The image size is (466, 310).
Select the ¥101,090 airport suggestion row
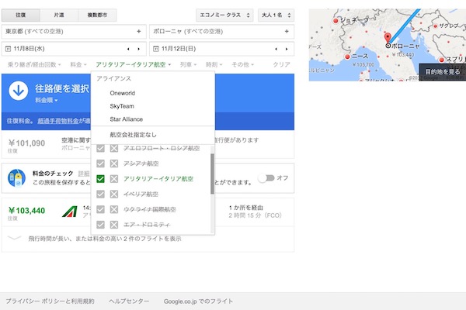148,144
